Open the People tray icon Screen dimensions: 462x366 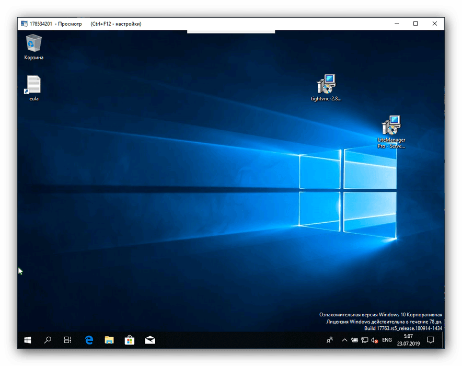330,340
